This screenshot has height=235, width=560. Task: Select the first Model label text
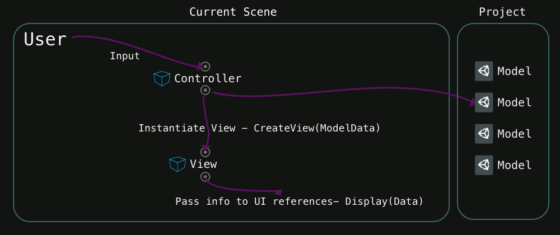click(514, 71)
